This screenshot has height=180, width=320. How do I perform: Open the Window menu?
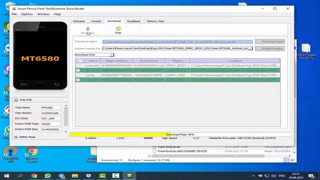[x=43, y=14]
